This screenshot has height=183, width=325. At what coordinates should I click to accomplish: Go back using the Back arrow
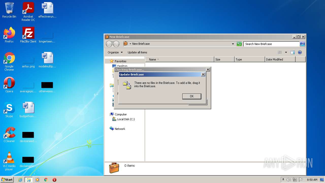109,44
